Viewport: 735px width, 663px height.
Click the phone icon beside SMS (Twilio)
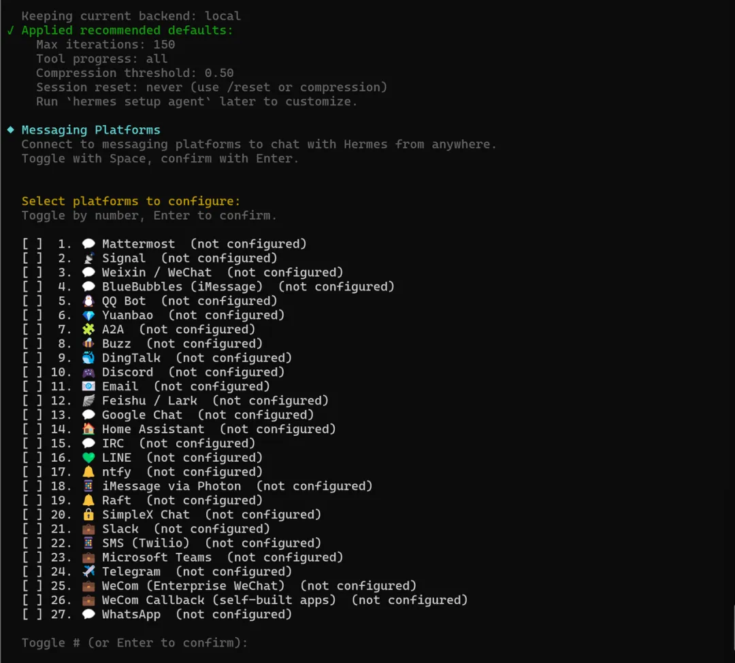click(x=88, y=543)
